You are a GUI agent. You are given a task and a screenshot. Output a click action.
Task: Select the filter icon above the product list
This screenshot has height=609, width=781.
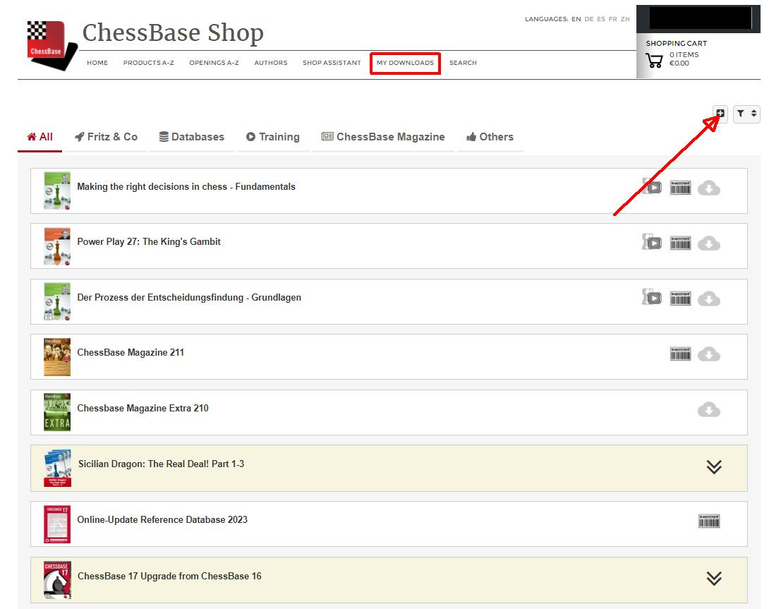(741, 114)
